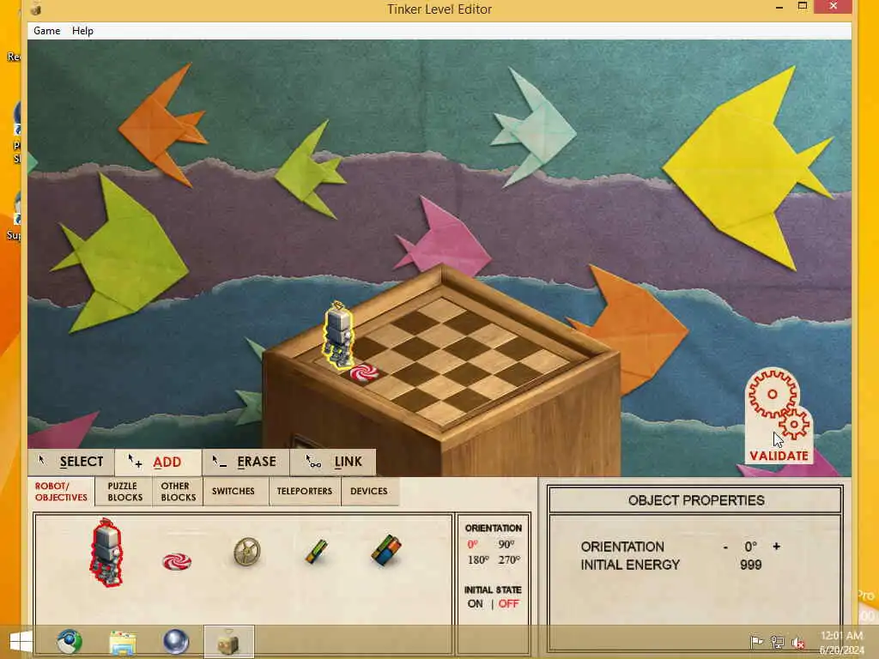Set orientation to 0°
Image resolution: width=879 pixels, height=659 pixels.
473,545
